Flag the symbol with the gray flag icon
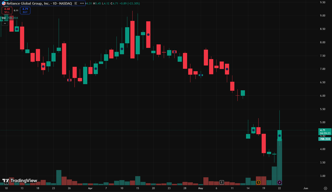 coord(76,3)
